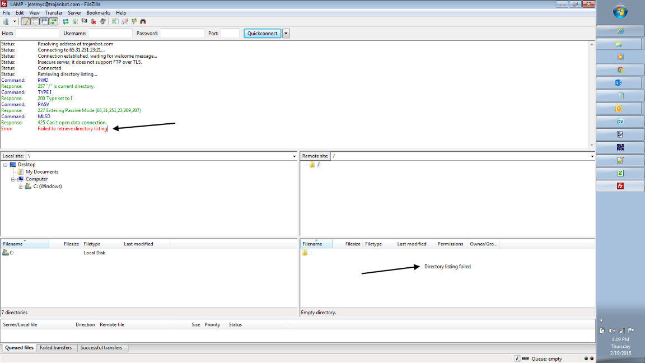Open the Quickconnect history dropdown
The width and height of the screenshot is (645, 363).
(286, 34)
